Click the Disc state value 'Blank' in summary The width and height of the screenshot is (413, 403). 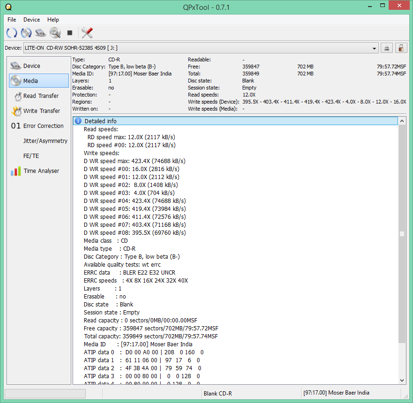(248, 81)
